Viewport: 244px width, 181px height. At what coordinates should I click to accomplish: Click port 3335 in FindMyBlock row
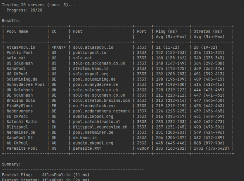coord(142,106)
